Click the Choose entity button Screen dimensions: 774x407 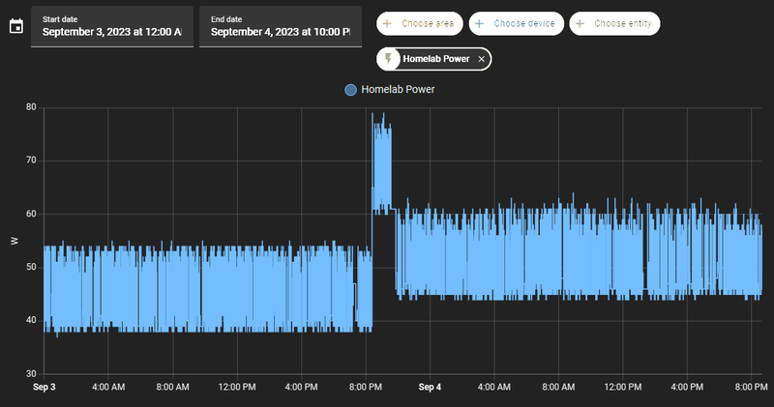(614, 23)
